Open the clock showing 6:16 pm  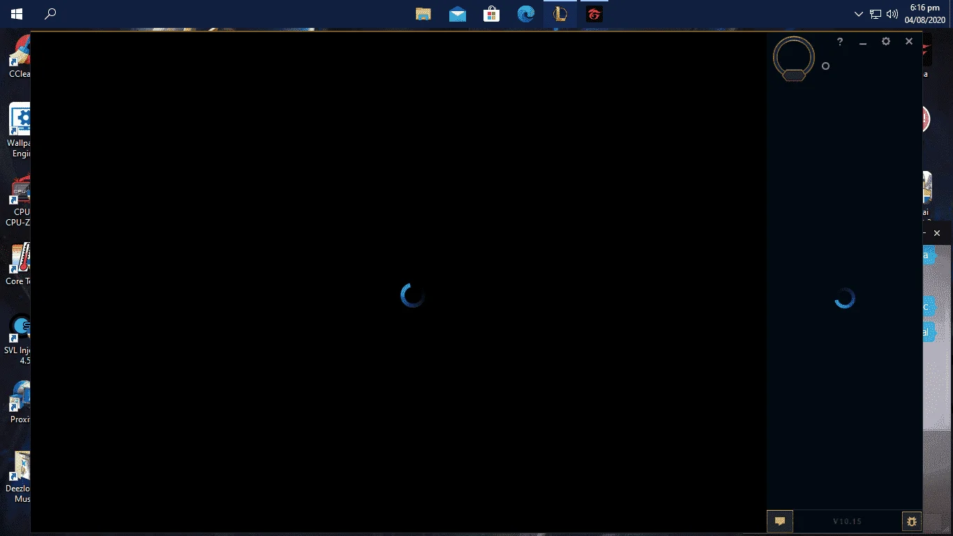click(x=925, y=14)
